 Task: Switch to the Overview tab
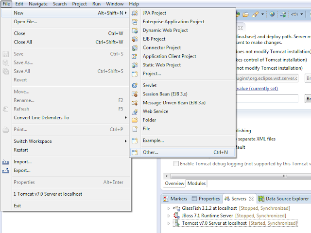pyautogui.click(x=174, y=184)
